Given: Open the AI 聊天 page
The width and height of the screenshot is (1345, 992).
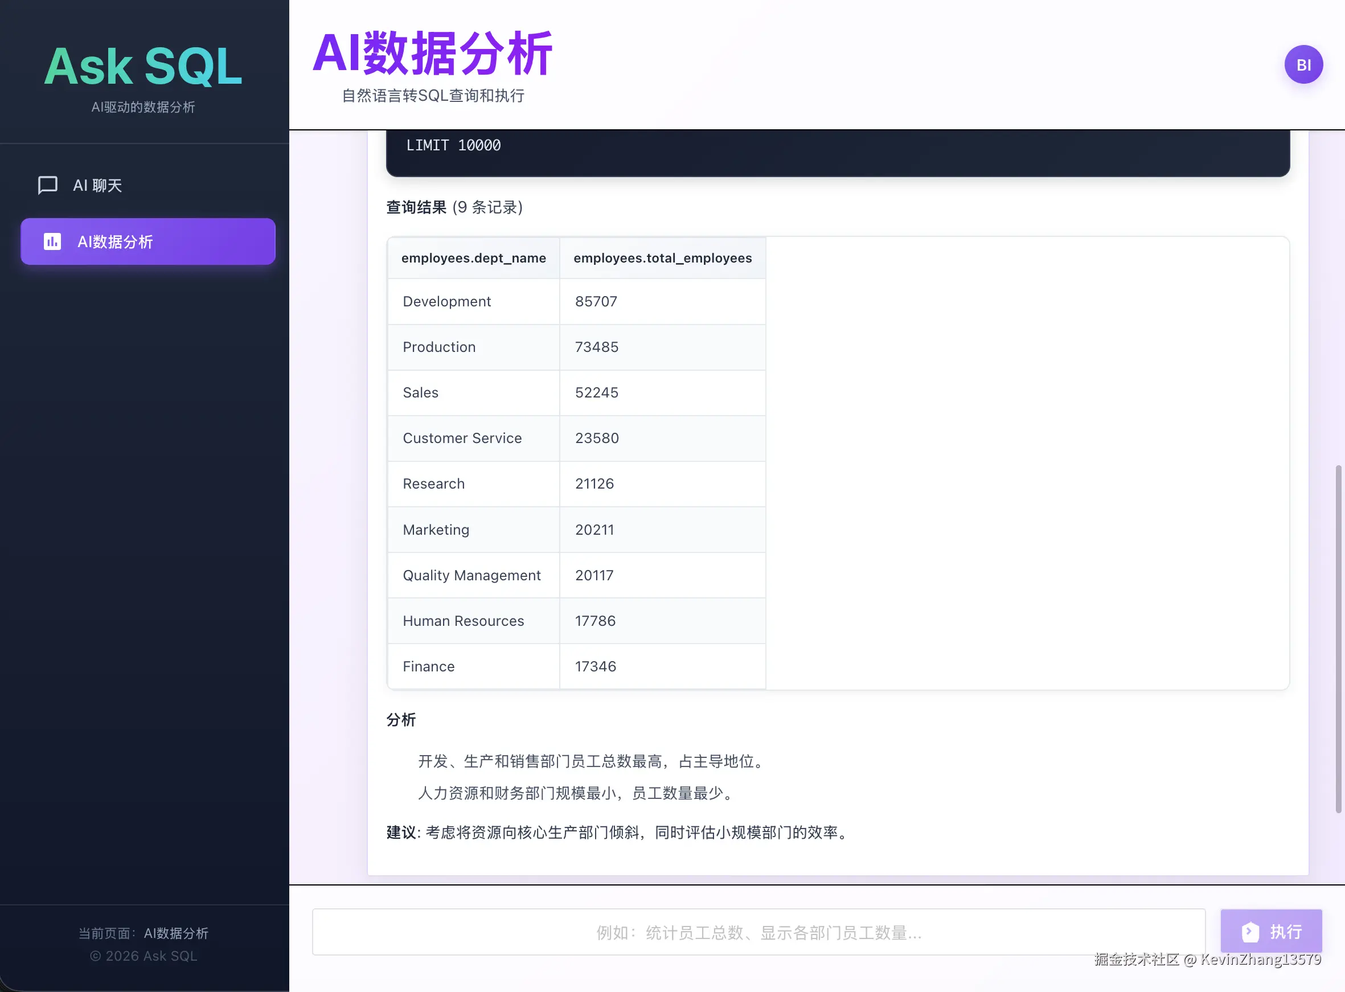Looking at the screenshot, I should [98, 185].
